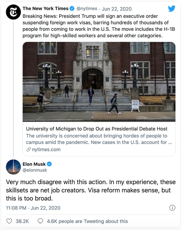Click the link chain icon beside nytimes.com

pyautogui.click(x=29, y=150)
